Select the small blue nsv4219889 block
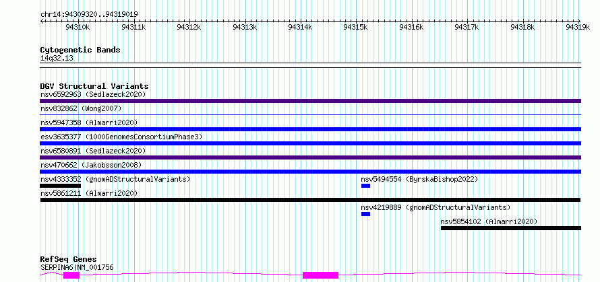This screenshot has height=282, width=600. [x=365, y=214]
